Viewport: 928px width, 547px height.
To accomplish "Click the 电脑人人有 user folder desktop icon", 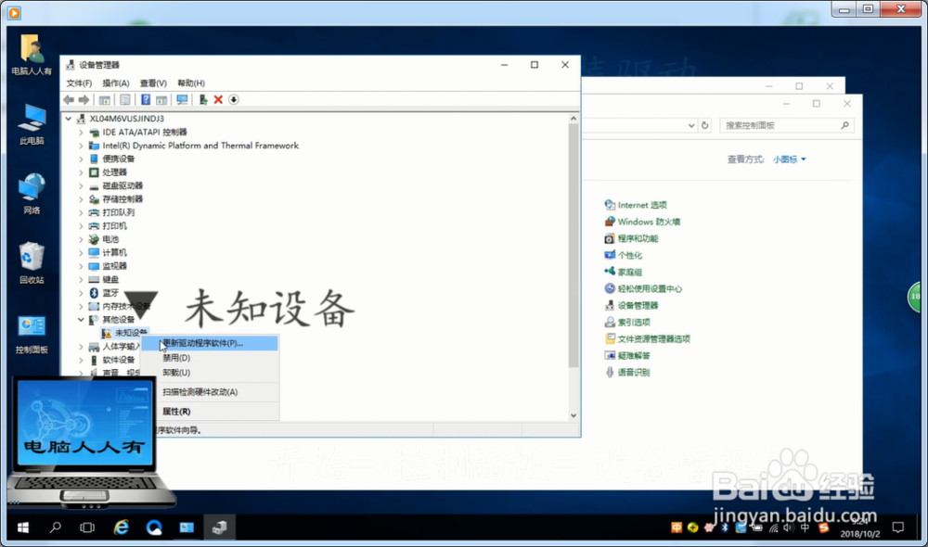I will tap(32, 55).
